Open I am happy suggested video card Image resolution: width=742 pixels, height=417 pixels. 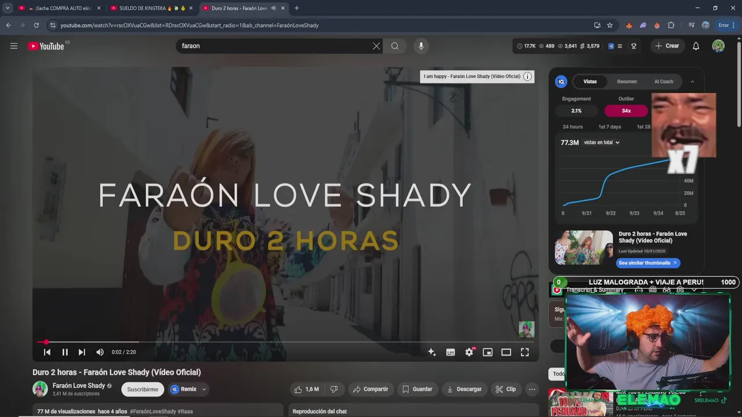pos(477,76)
